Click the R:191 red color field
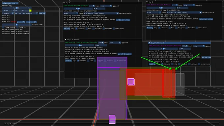Viewport: 224px width, 126px height. point(6,11)
